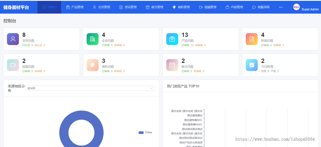Viewport: 321px width, 147px height.
Task: Navigate to 视频管理
Action: pos(208,7)
